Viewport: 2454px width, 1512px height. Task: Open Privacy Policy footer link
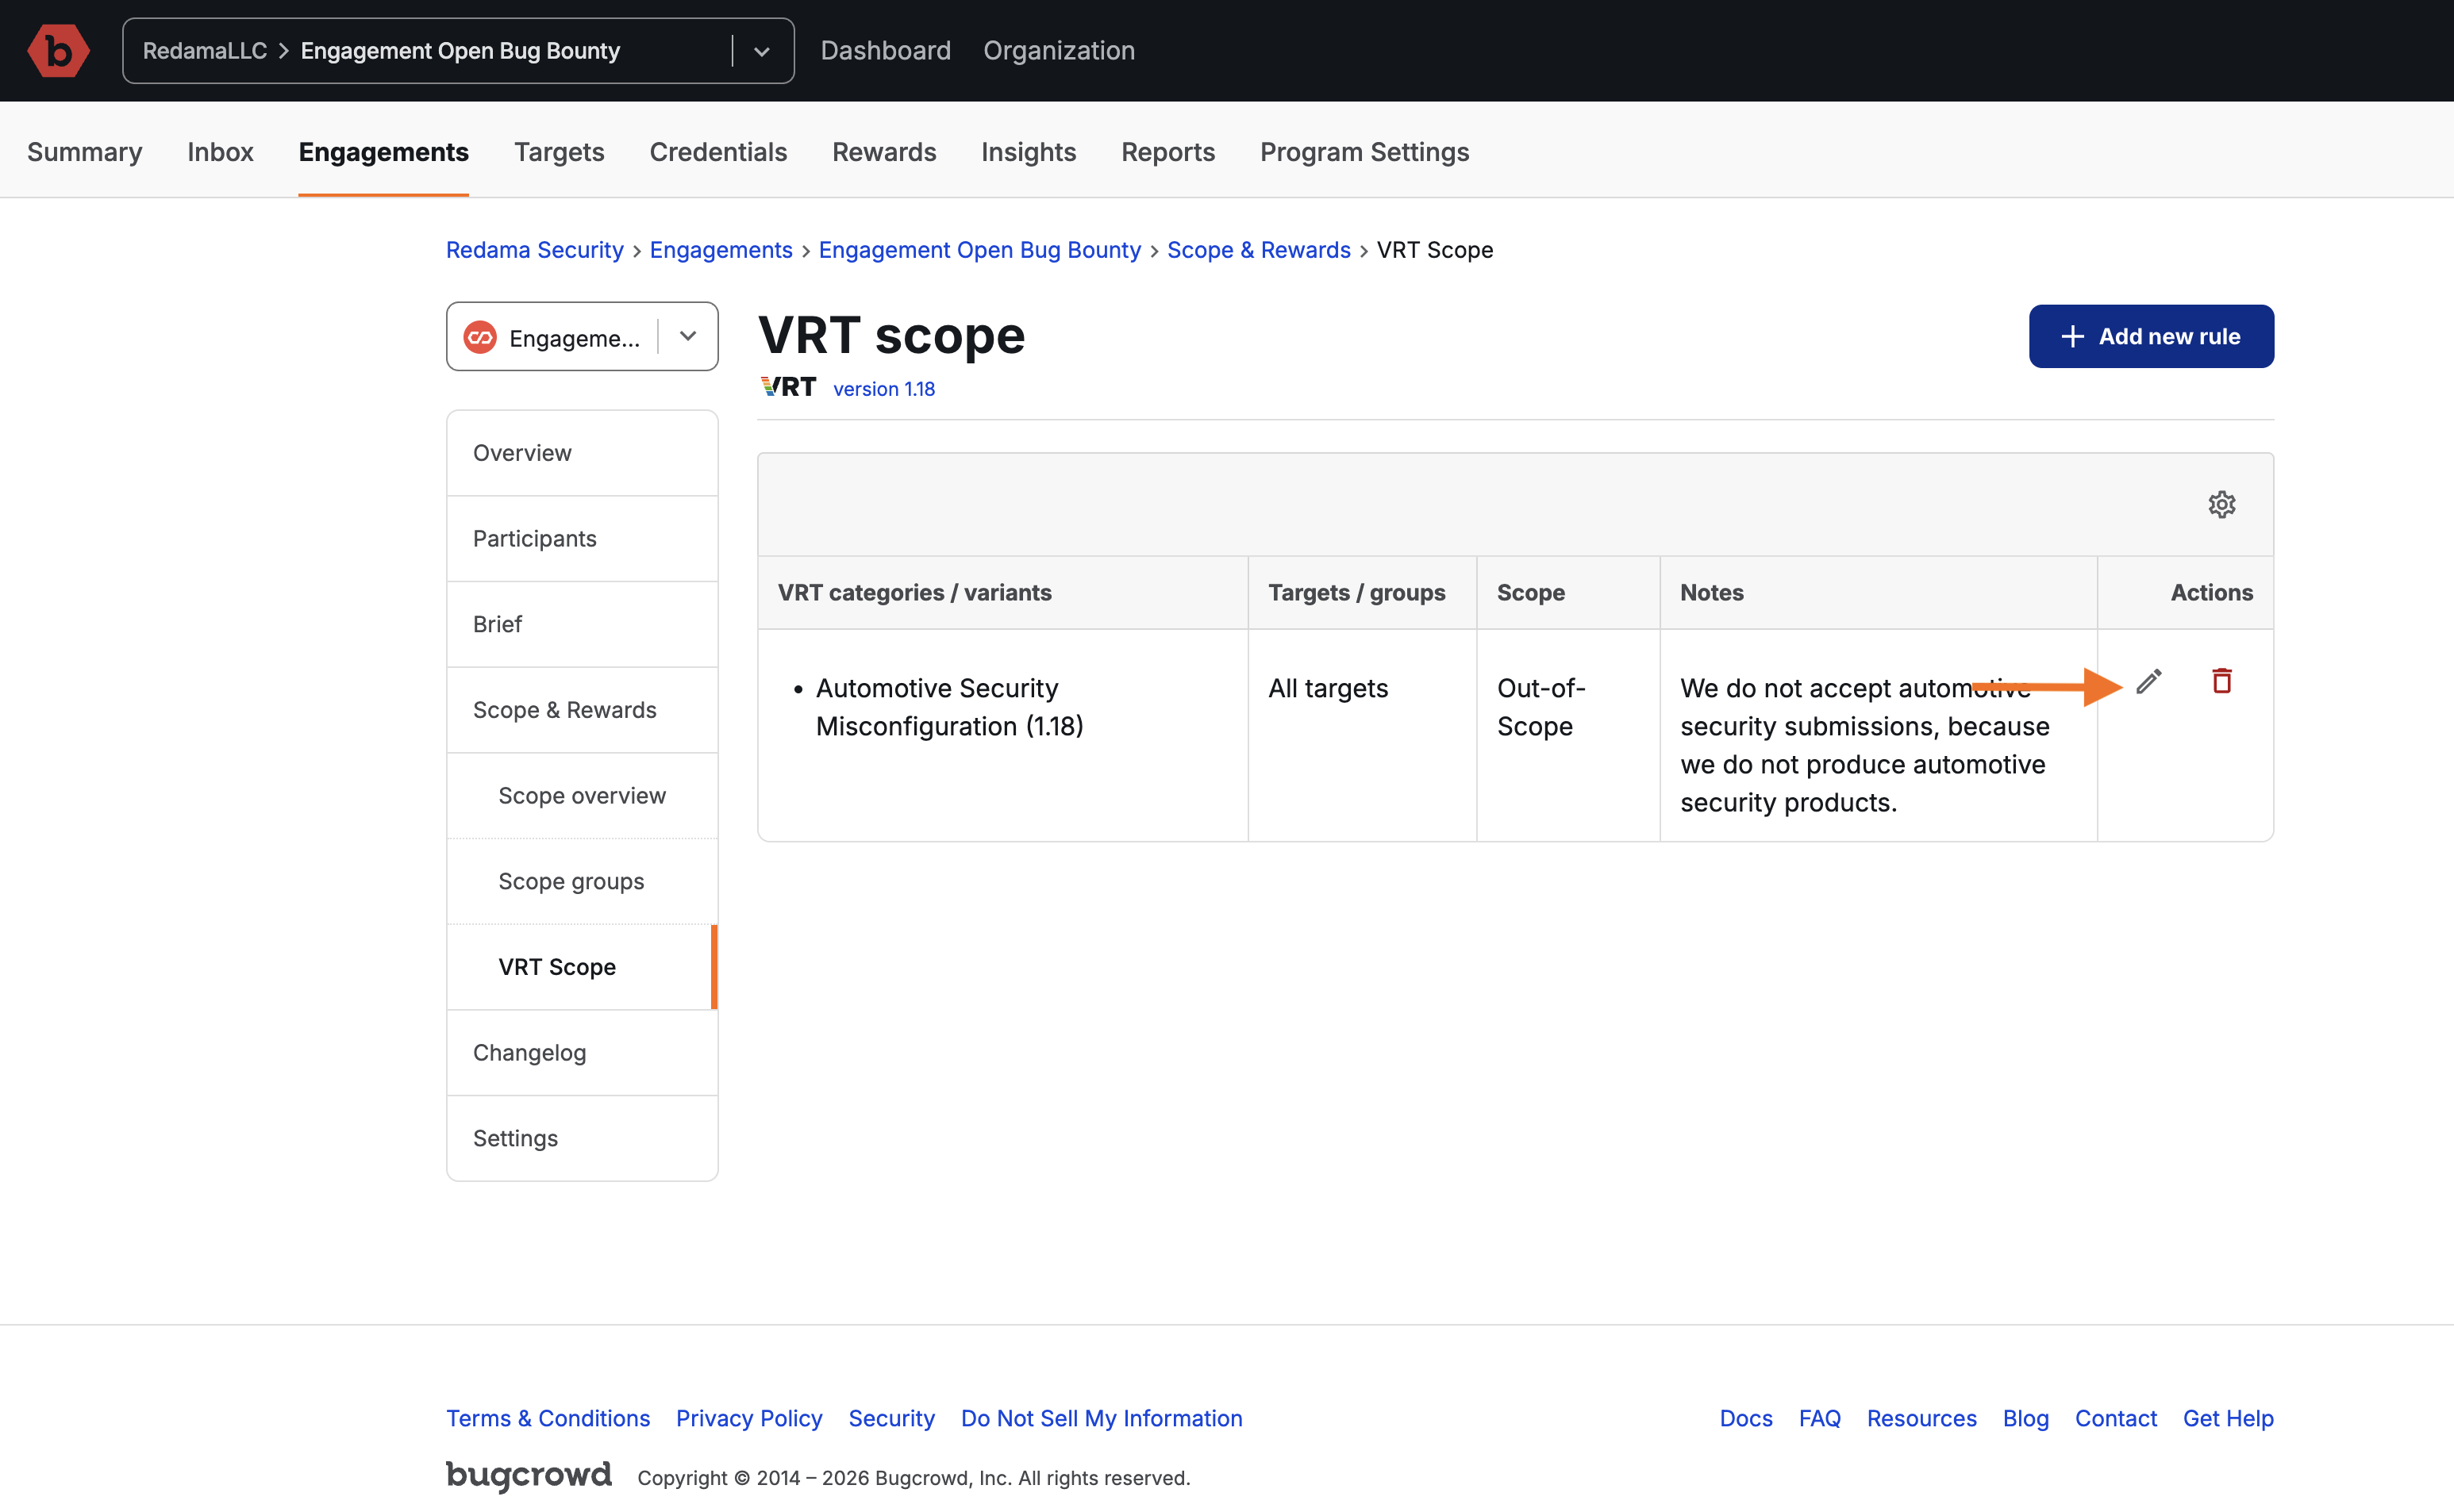coord(748,1418)
